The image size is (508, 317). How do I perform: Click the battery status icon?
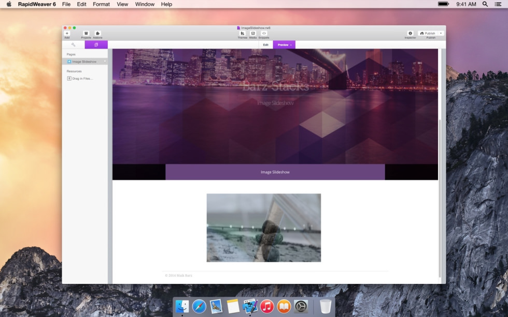point(444,4)
